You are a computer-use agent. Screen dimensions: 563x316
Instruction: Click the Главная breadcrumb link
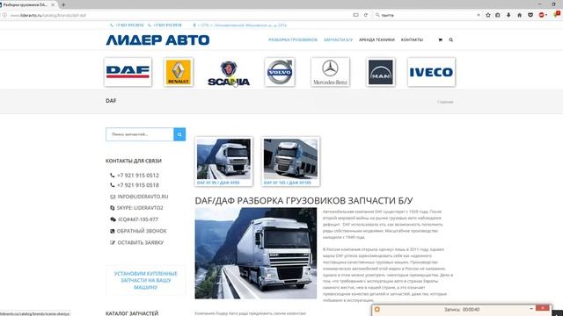tap(445, 102)
